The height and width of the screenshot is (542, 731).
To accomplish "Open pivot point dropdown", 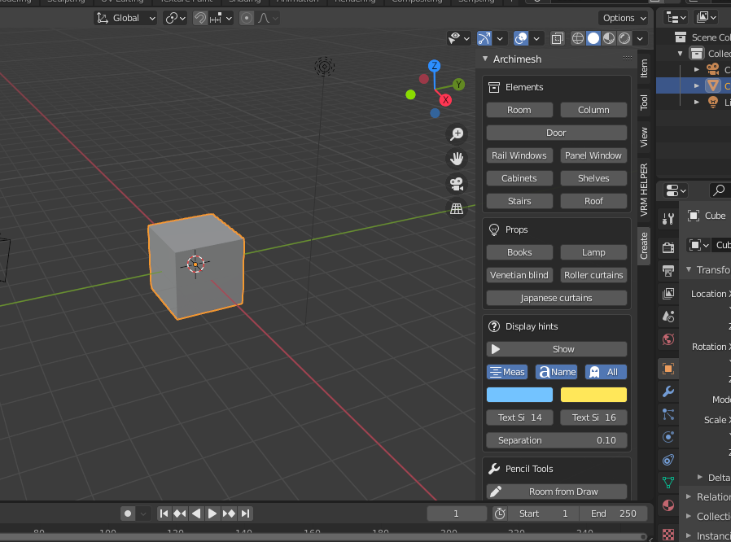I will point(175,18).
